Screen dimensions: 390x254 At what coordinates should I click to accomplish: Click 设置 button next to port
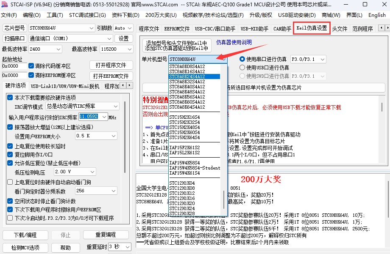tap(124, 38)
